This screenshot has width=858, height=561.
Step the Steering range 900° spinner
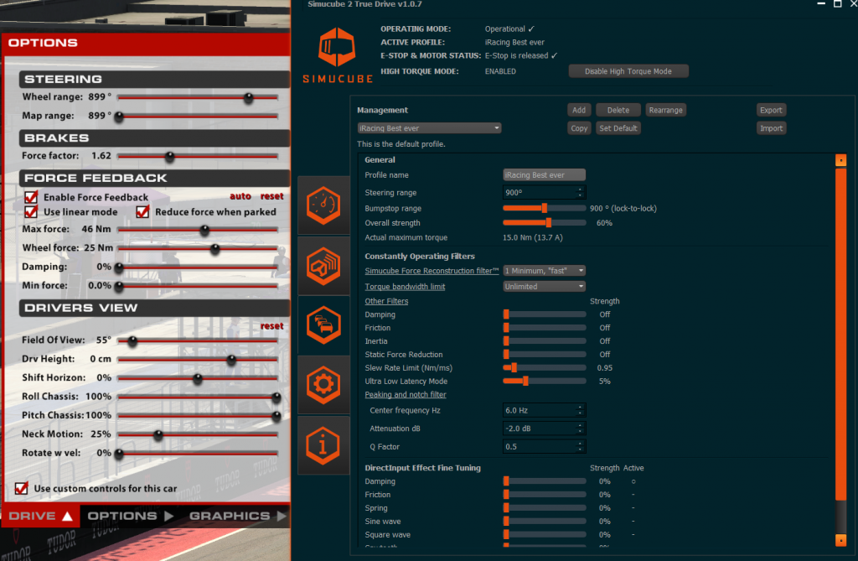[x=580, y=192]
